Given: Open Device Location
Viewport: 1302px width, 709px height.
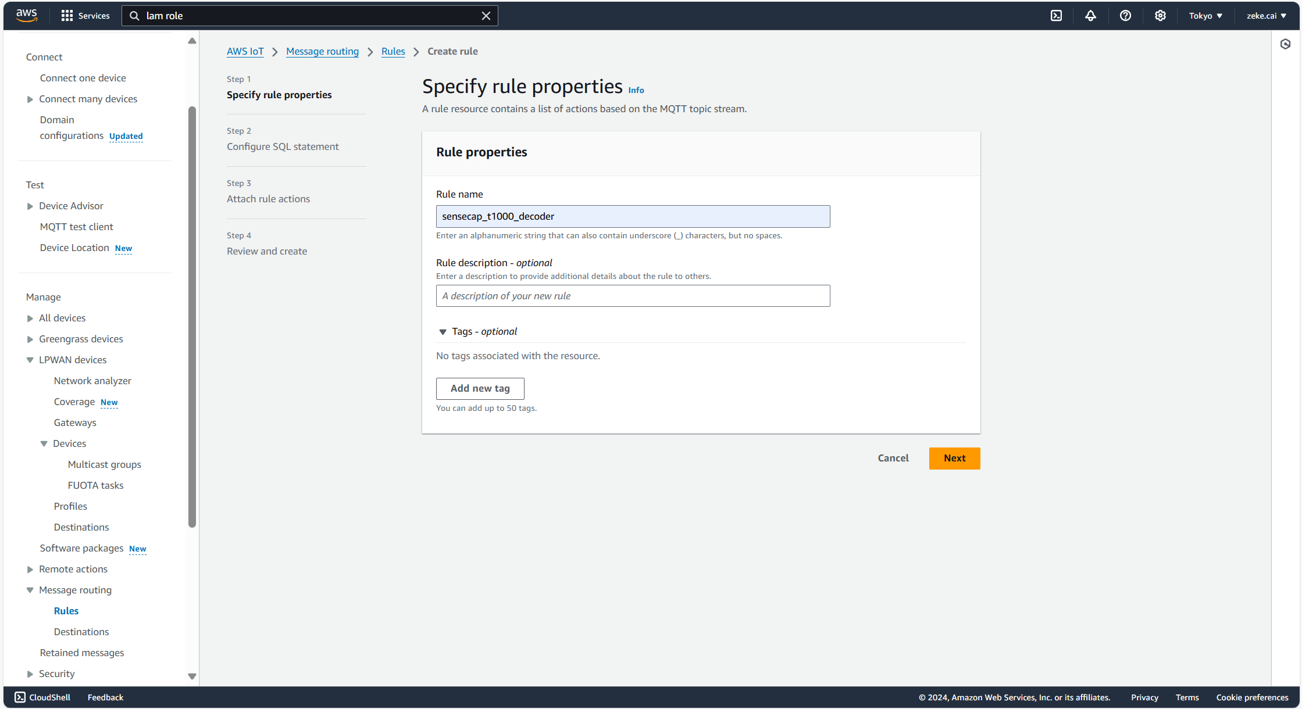Looking at the screenshot, I should coord(74,248).
